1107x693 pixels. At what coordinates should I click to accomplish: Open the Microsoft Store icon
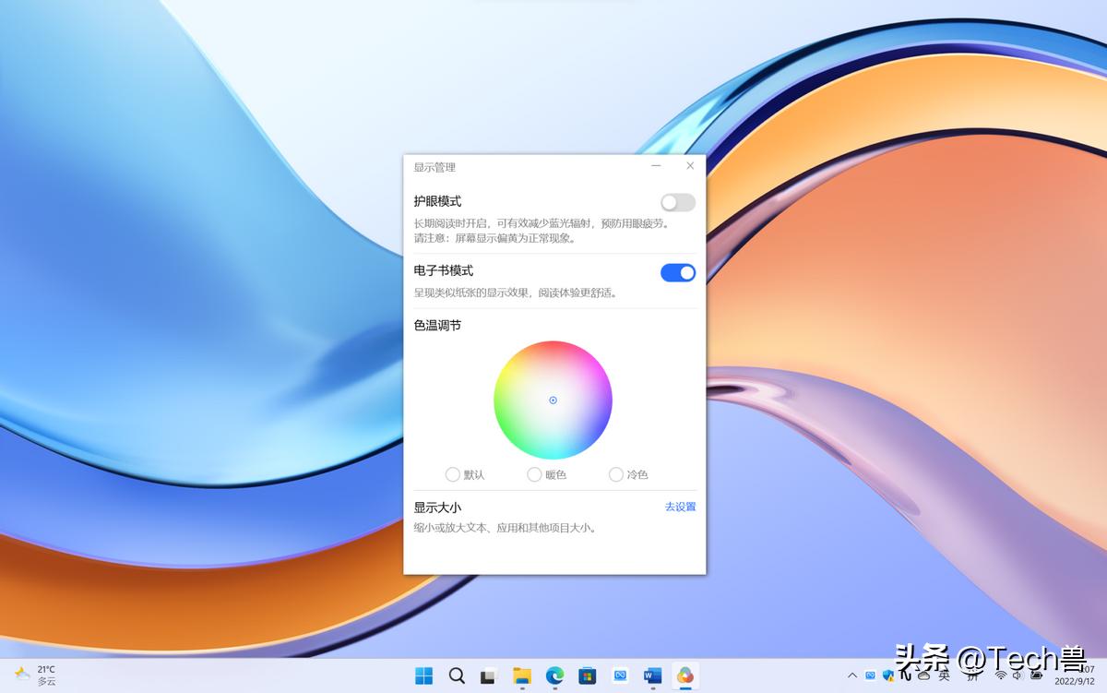588,676
